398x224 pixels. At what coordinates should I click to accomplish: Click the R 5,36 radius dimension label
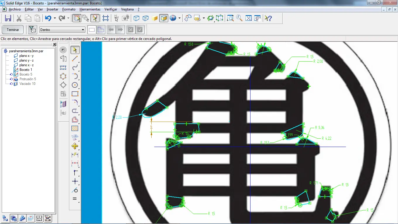(x=320, y=128)
